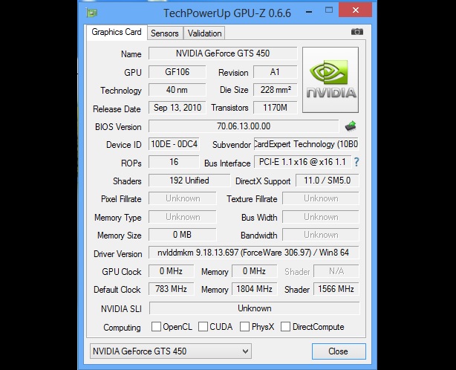Click the TechPowerUp GPU-Z 0.6.6 title text

(227, 13)
